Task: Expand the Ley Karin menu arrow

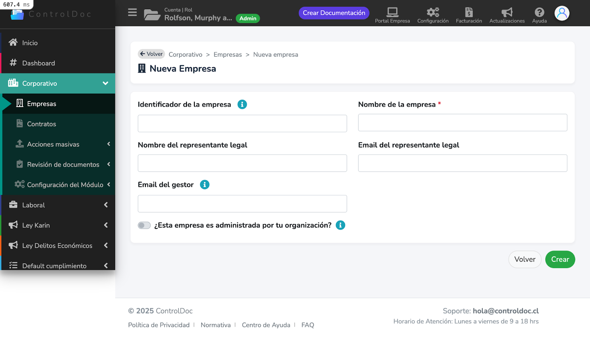Action: 106,225
